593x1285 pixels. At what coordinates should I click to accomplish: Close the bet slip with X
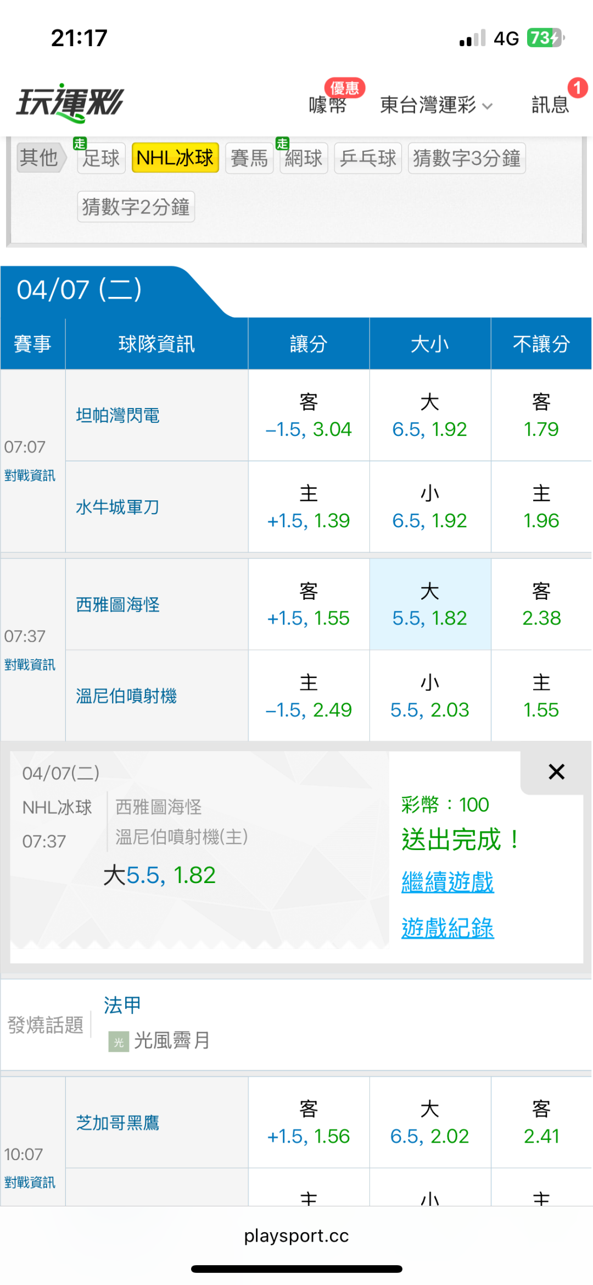[x=556, y=772]
